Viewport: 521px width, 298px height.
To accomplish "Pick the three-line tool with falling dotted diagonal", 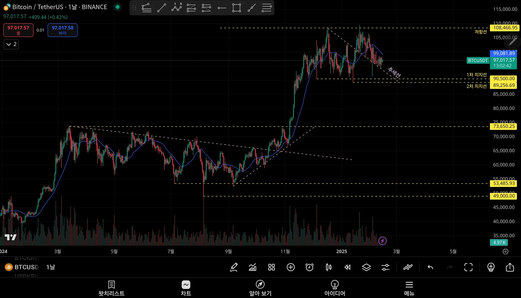I will tap(206, 8).
